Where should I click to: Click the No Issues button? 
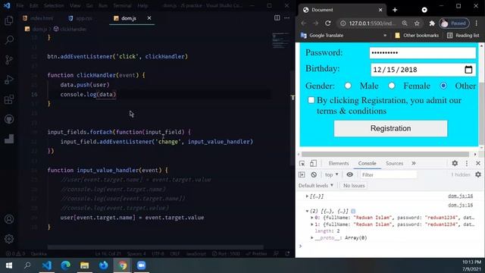click(354, 185)
